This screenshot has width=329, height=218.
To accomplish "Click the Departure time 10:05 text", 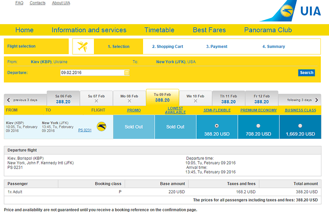I will pos(210,163).
